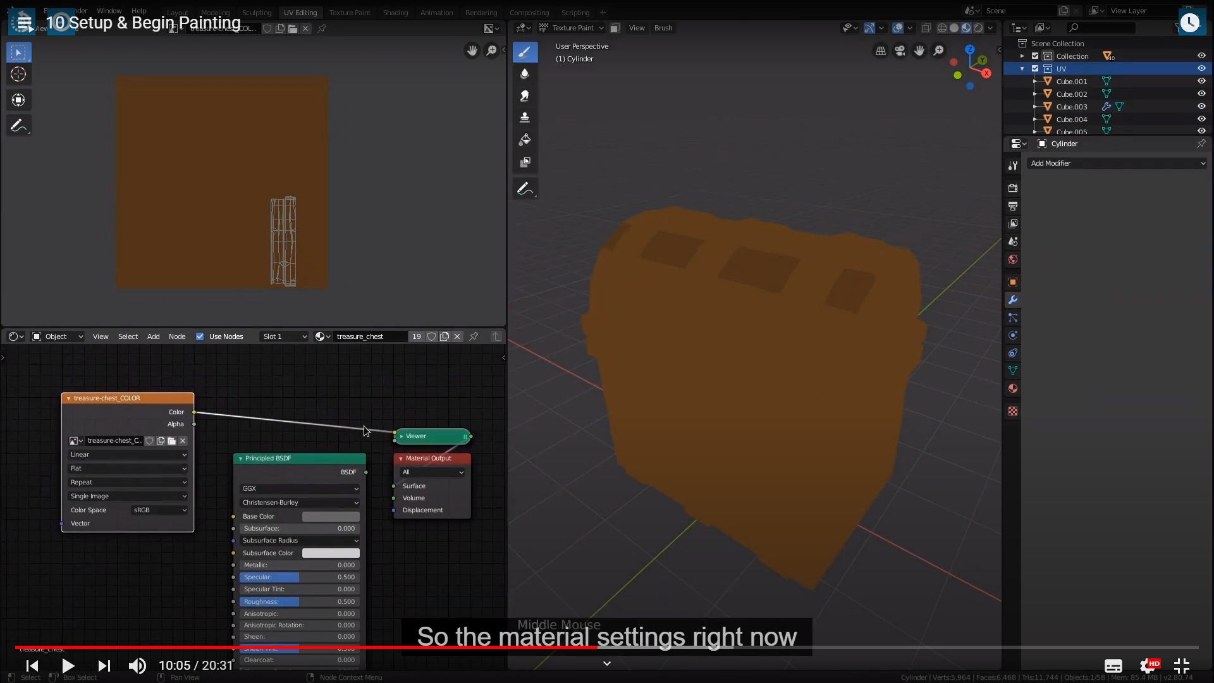The height and width of the screenshot is (683, 1214).
Task: Open the Node menu in node editor
Action: click(177, 336)
